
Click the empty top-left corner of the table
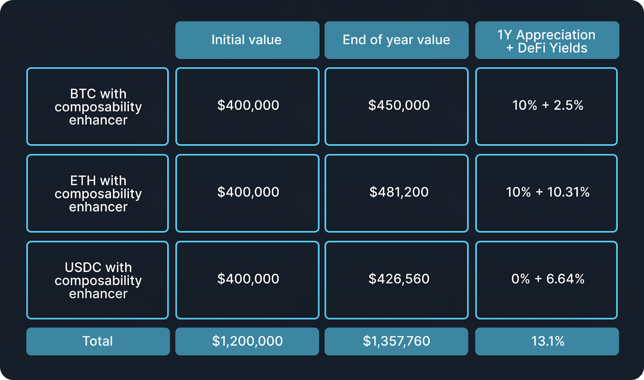[98, 40]
